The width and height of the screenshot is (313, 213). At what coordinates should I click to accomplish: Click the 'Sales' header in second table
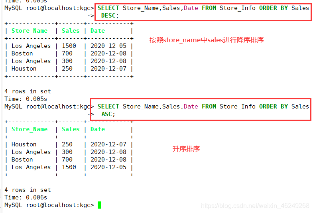pos(71,129)
